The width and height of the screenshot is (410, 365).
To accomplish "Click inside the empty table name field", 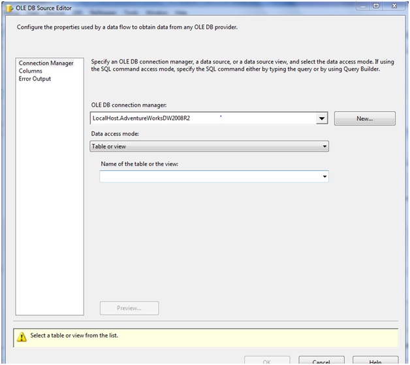I will [x=209, y=177].
